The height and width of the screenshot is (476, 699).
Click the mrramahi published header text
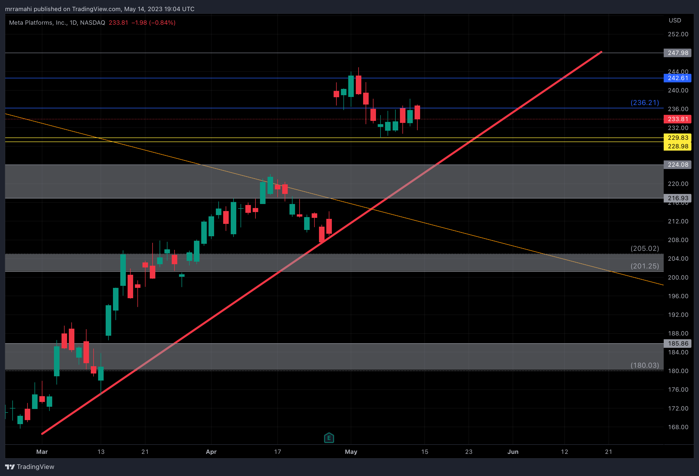click(100, 9)
